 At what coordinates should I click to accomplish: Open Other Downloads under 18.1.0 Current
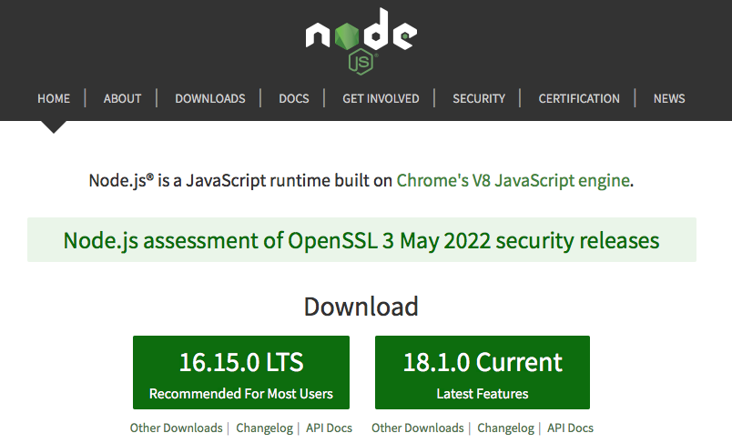tap(417, 428)
